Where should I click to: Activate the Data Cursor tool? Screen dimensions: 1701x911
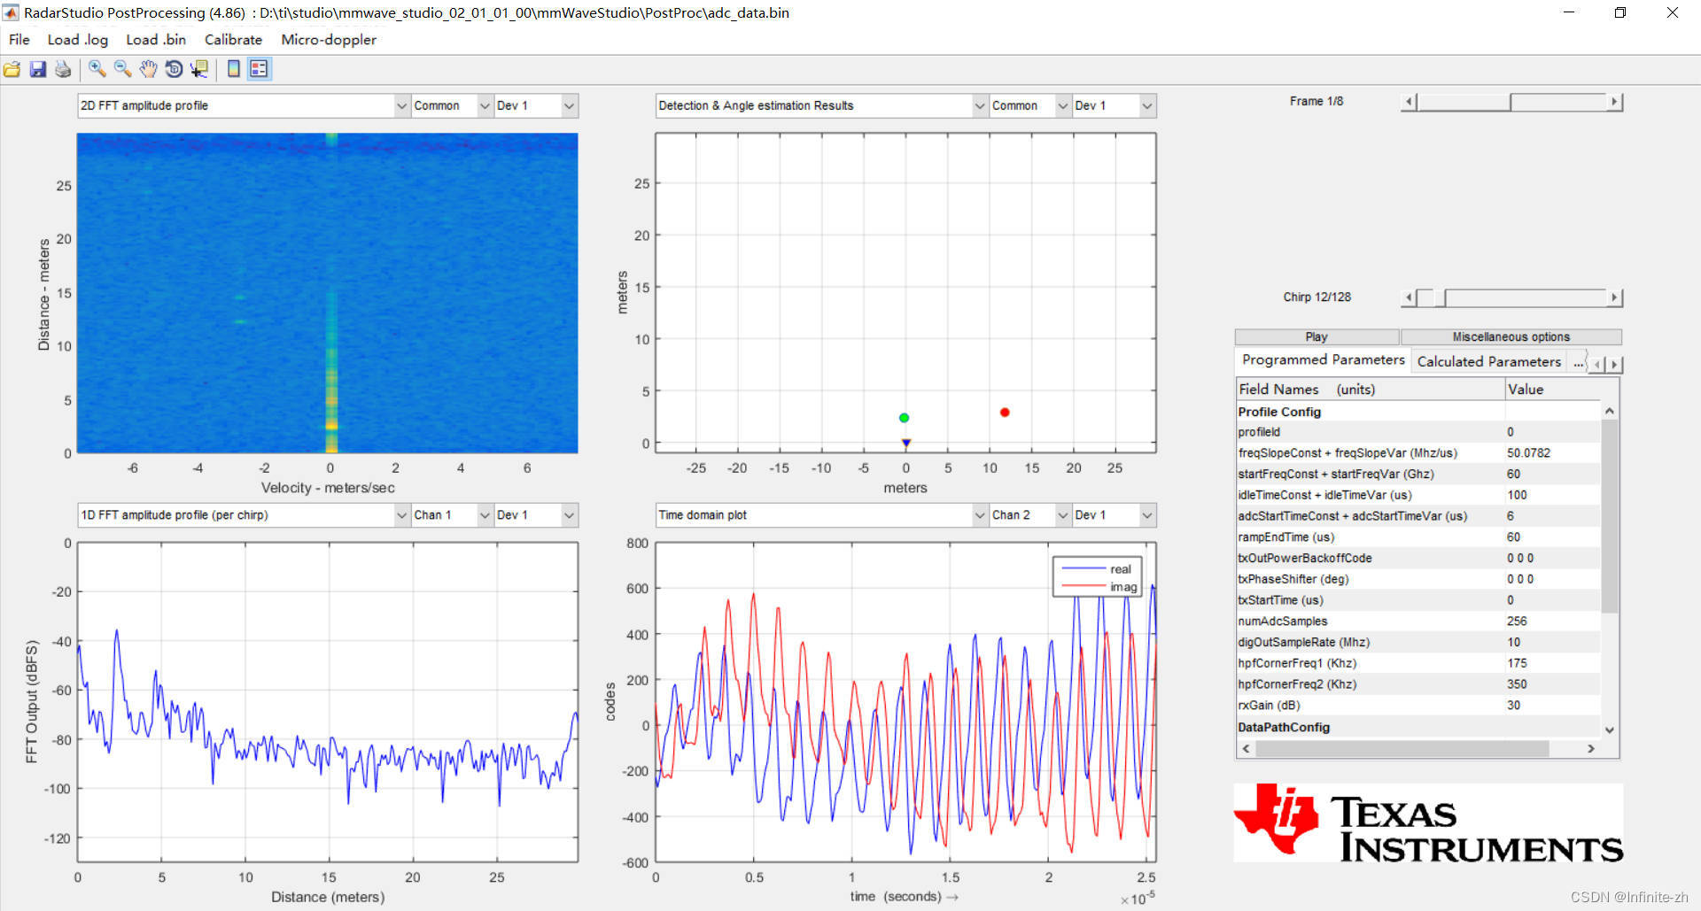coord(199,69)
